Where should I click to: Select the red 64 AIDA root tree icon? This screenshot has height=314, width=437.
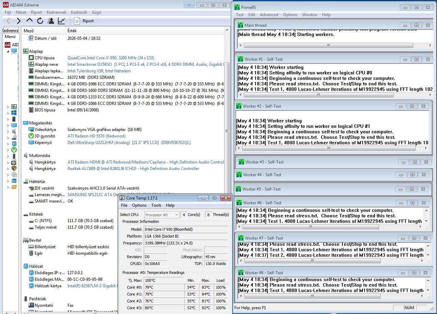[x=8, y=45]
